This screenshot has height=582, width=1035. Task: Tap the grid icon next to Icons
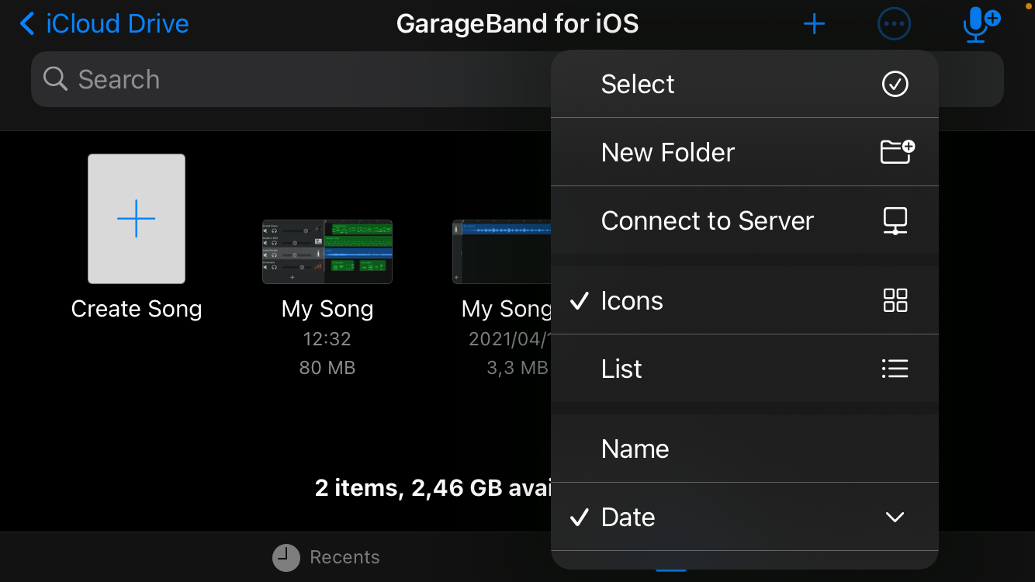[895, 300]
